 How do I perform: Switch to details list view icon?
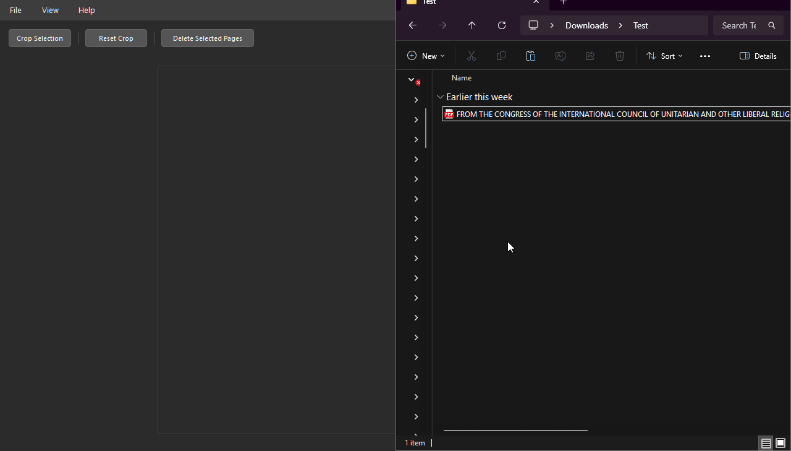pos(766,443)
